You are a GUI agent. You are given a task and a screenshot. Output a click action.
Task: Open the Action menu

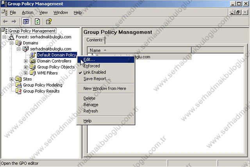pos(28,13)
